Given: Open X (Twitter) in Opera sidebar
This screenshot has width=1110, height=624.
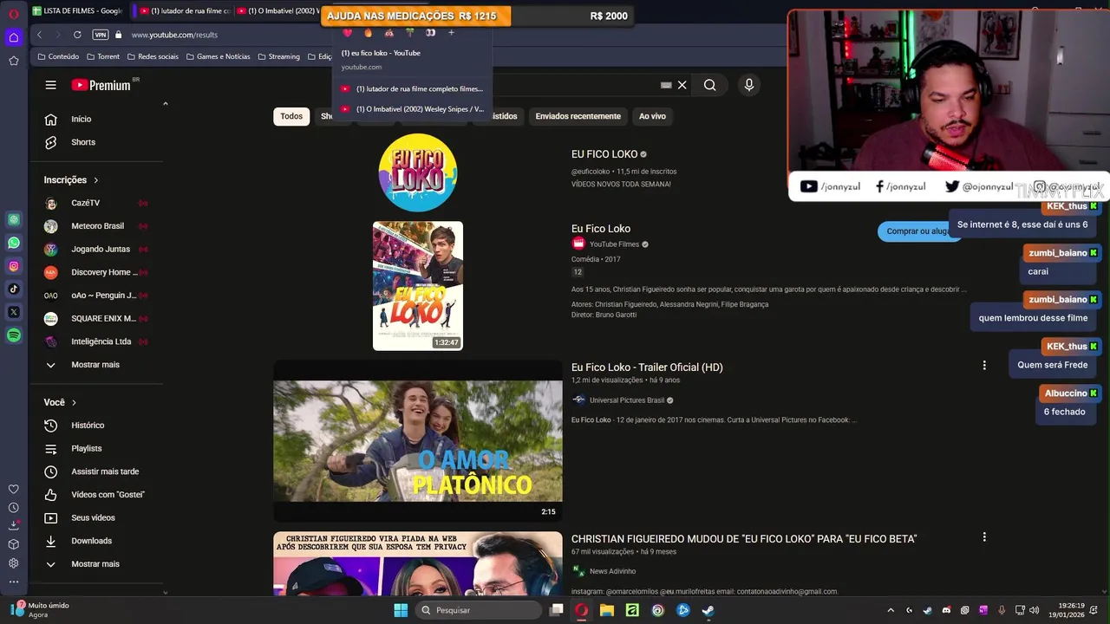Looking at the screenshot, I should point(13,312).
